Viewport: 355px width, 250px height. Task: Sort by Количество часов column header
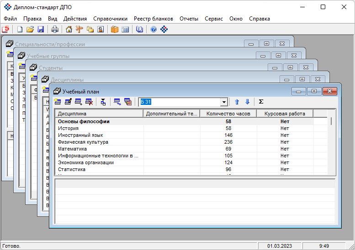(x=228, y=114)
